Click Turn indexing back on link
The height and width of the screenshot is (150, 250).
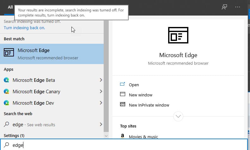[24, 28]
